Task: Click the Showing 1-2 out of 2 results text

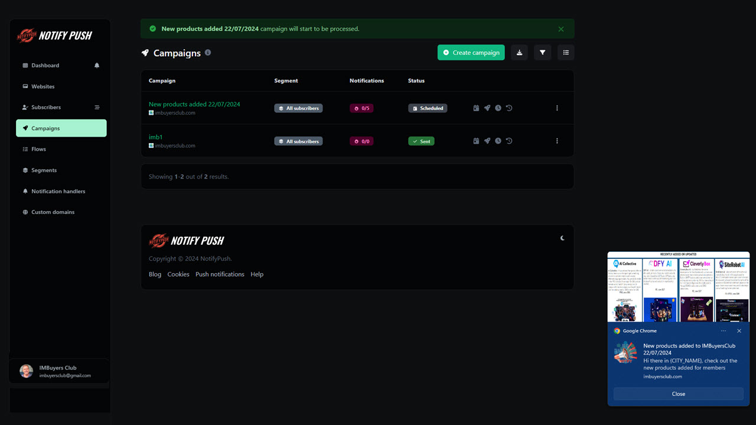Action: click(x=189, y=177)
